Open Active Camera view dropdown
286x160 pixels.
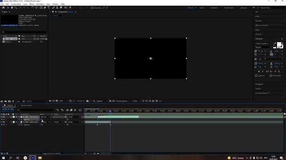(123, 101)
